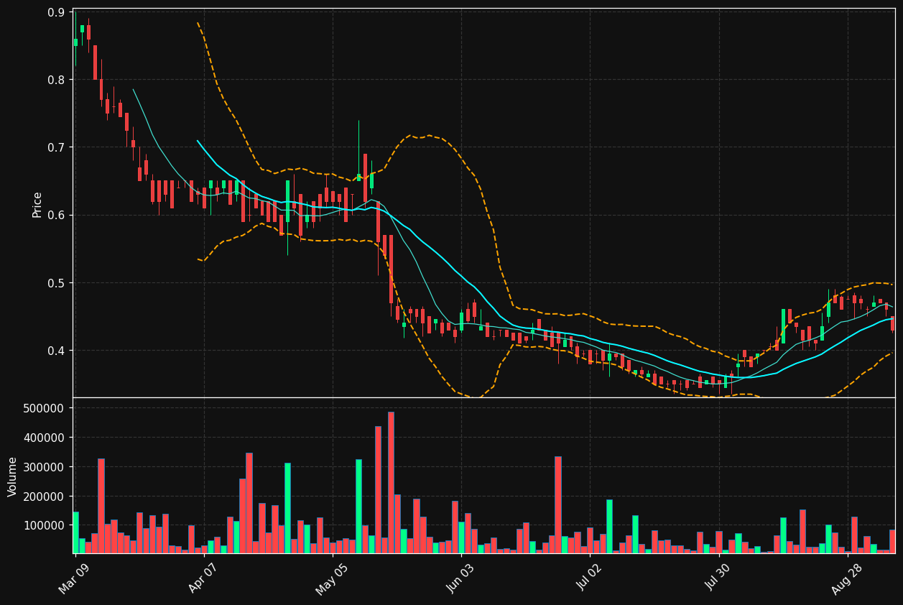Pick the Jun 03 date label
The image size is (903, 605).
(461, 578)
